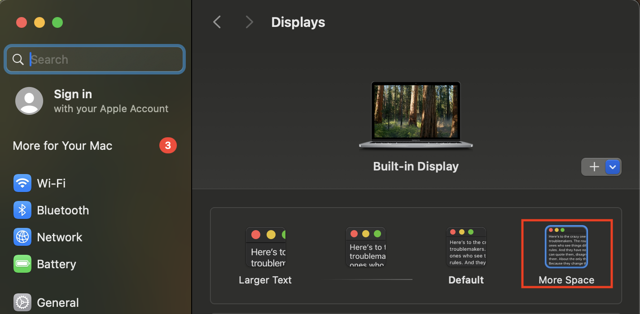Open Wi-Fi settings label
640x314 pixels.
click(51, 183)
